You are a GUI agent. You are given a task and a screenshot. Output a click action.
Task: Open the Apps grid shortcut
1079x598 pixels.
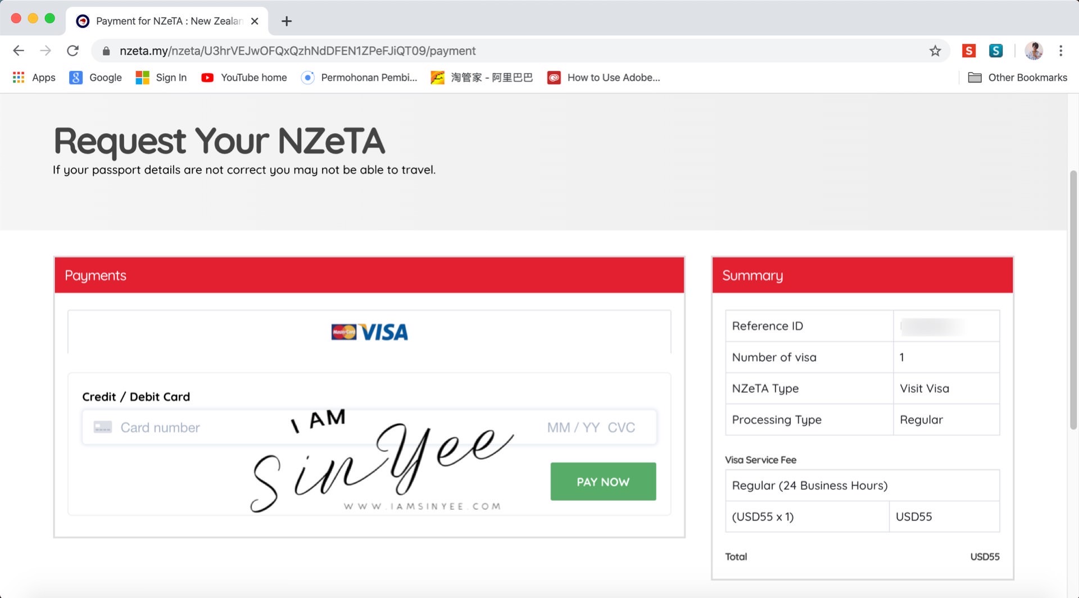tap(34, 78)
